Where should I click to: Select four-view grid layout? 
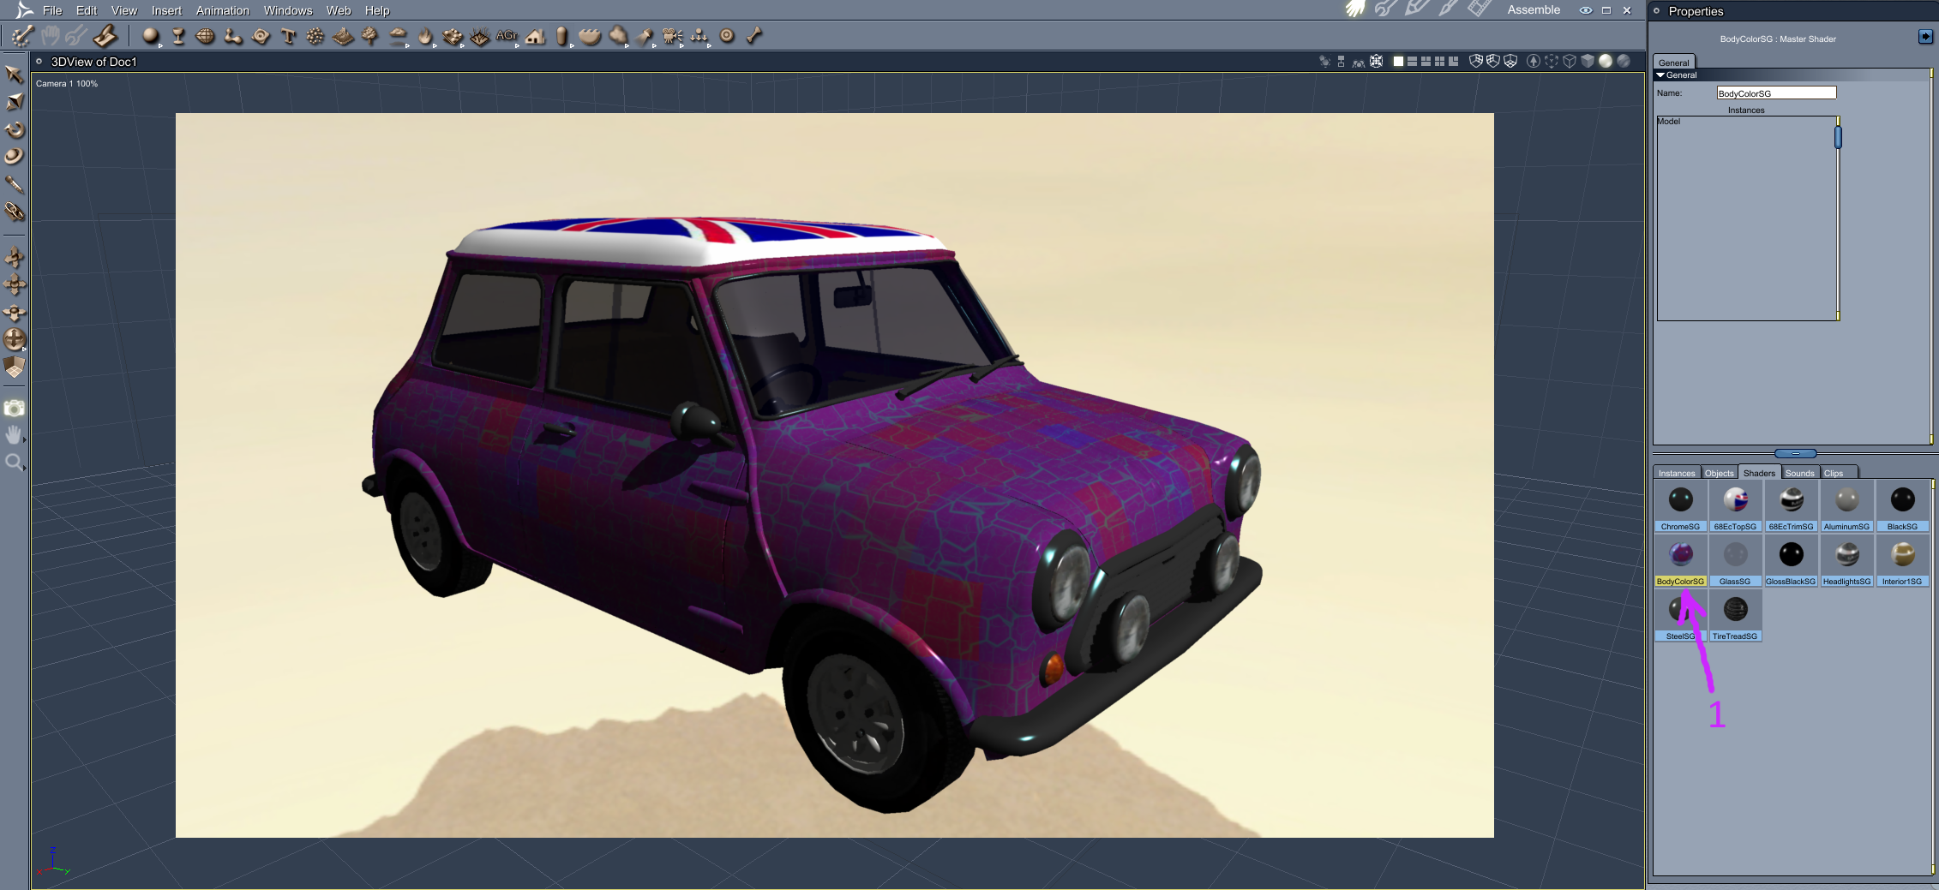click(1439, 61)
